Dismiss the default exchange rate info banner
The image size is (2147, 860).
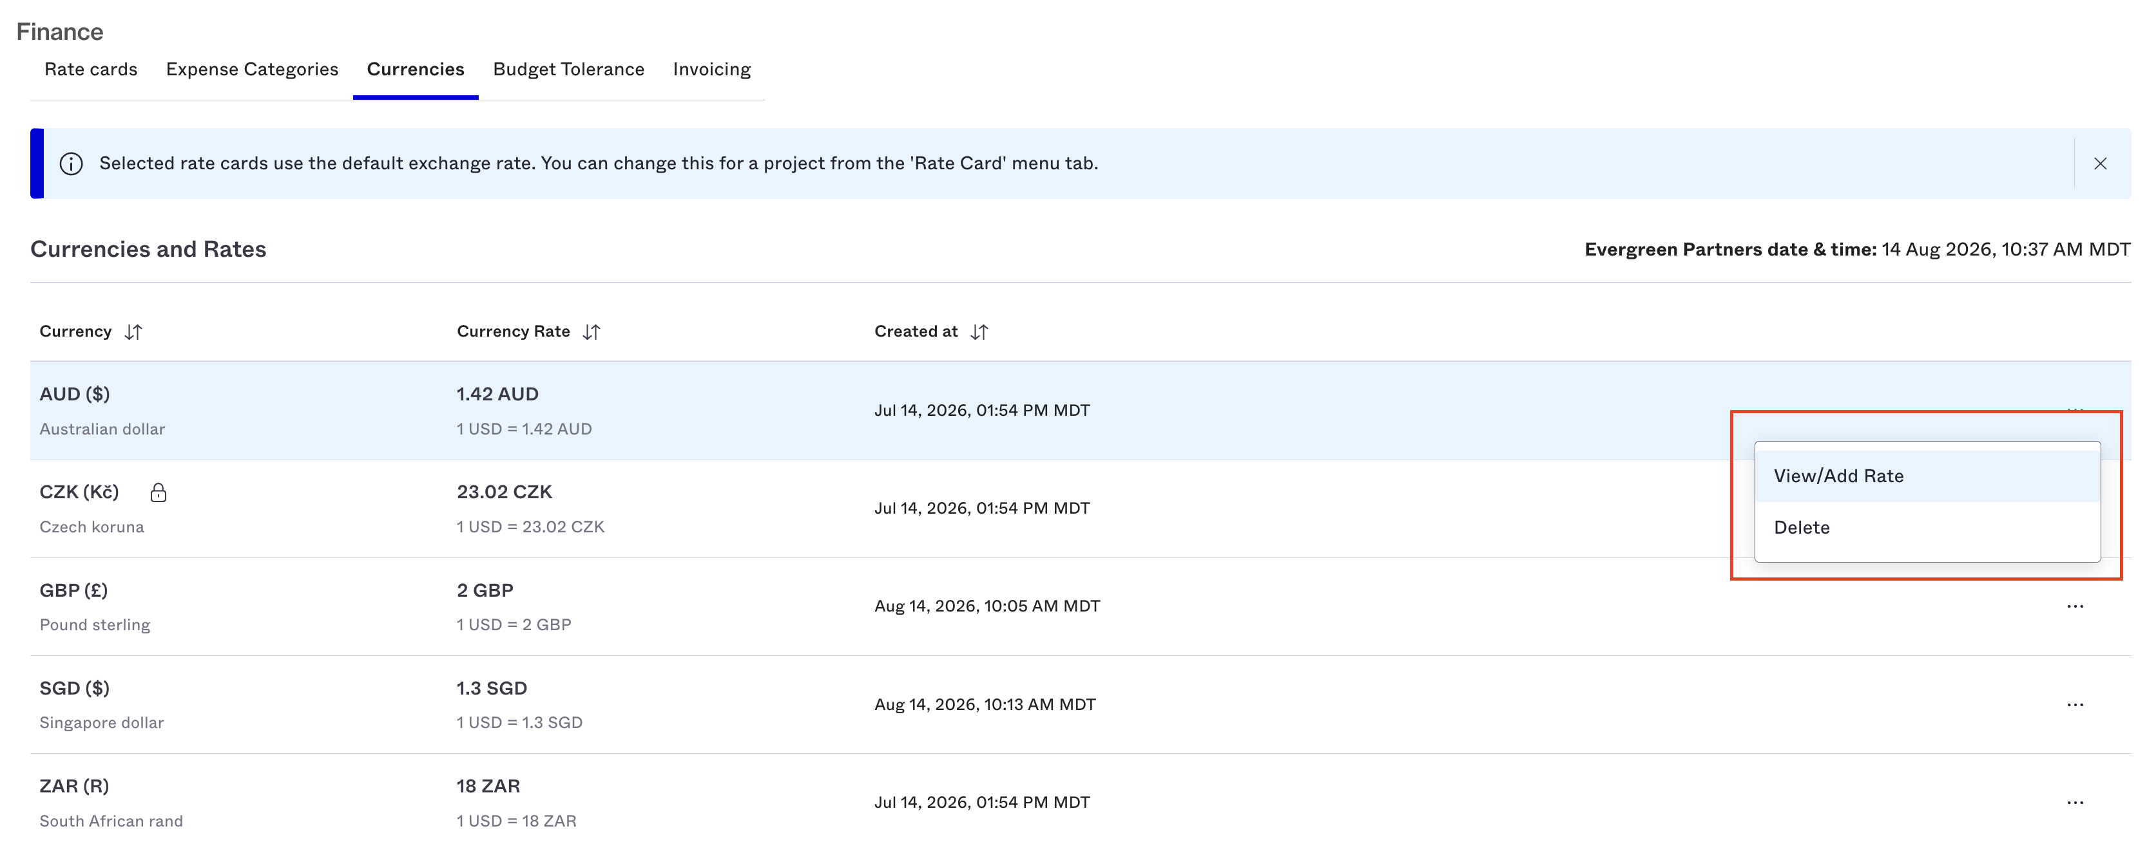pos(2099,164)
